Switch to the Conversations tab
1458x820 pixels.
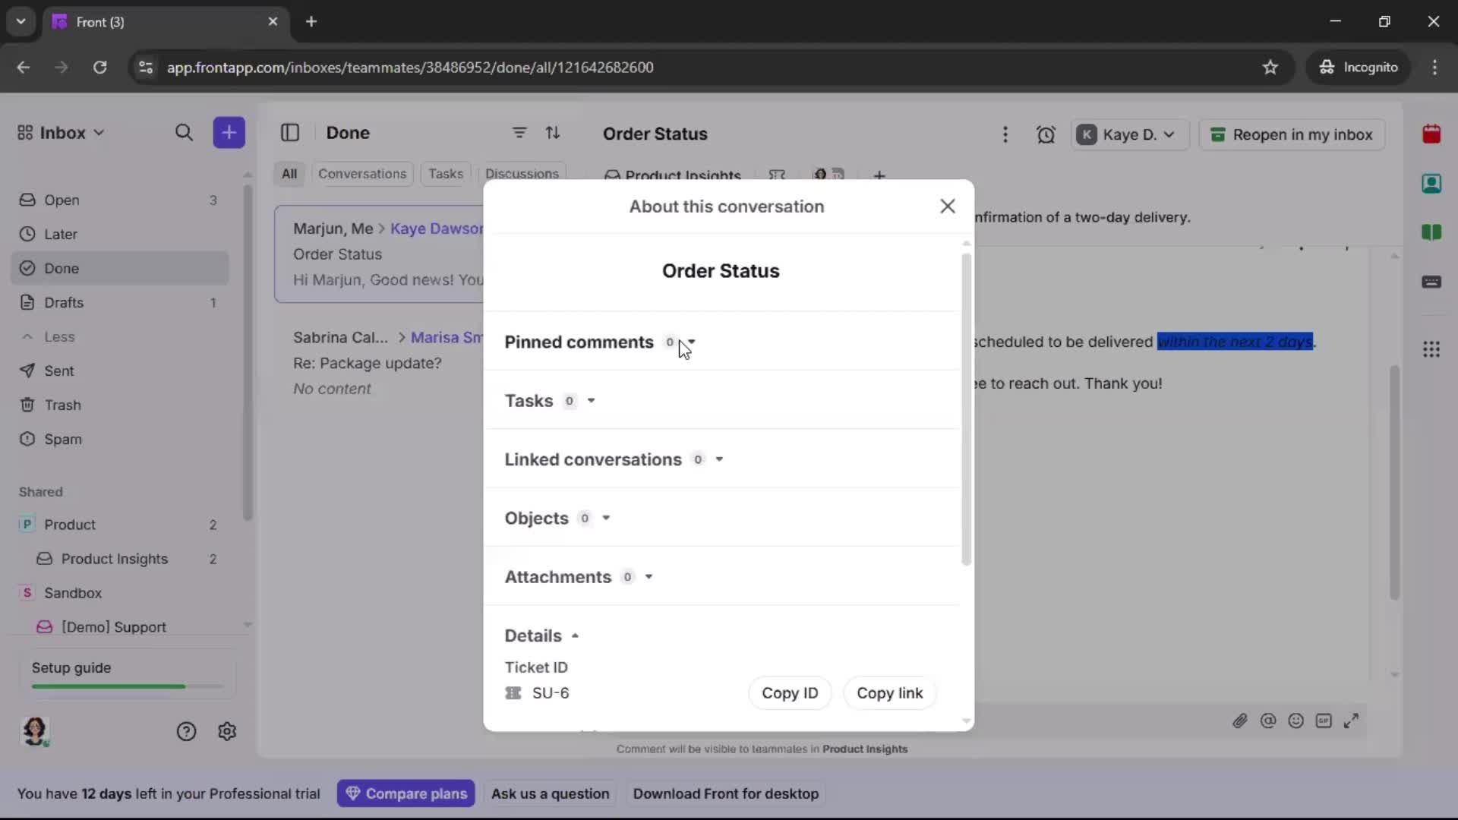(x=362, y=174)
